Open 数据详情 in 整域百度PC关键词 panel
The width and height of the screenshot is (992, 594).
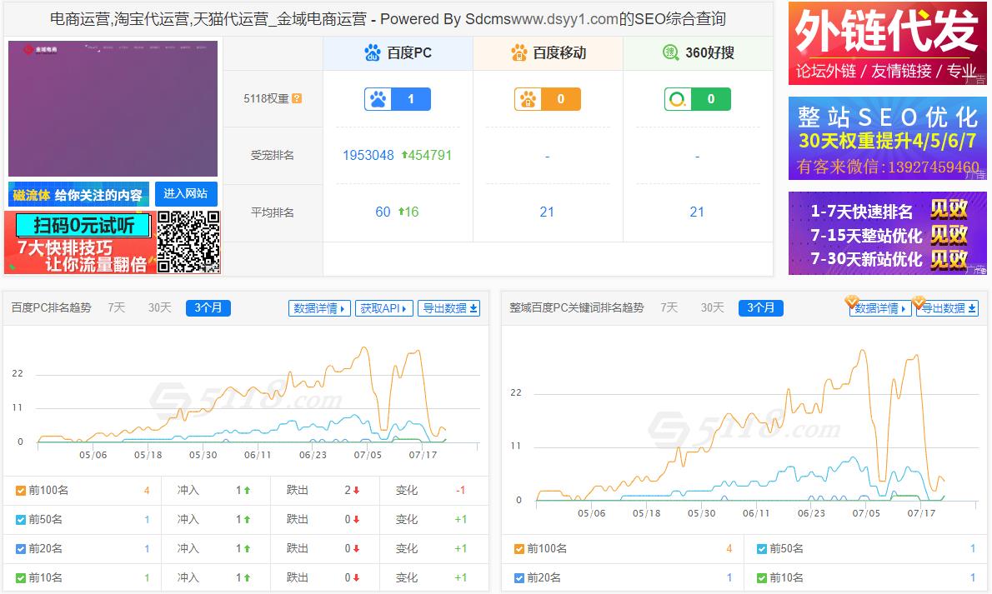(880, 308)
